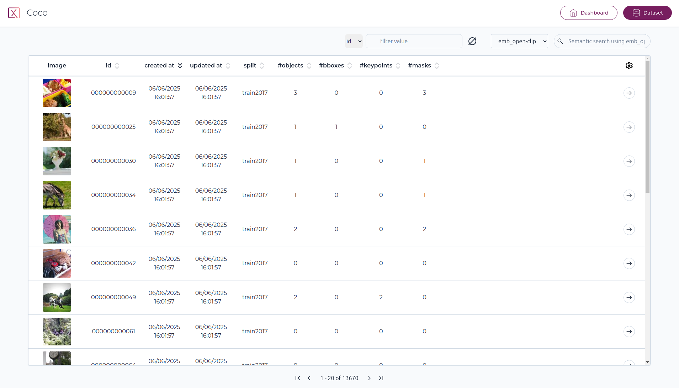Click the table vertical scrollbar thumb

click(x=647, y=127)
